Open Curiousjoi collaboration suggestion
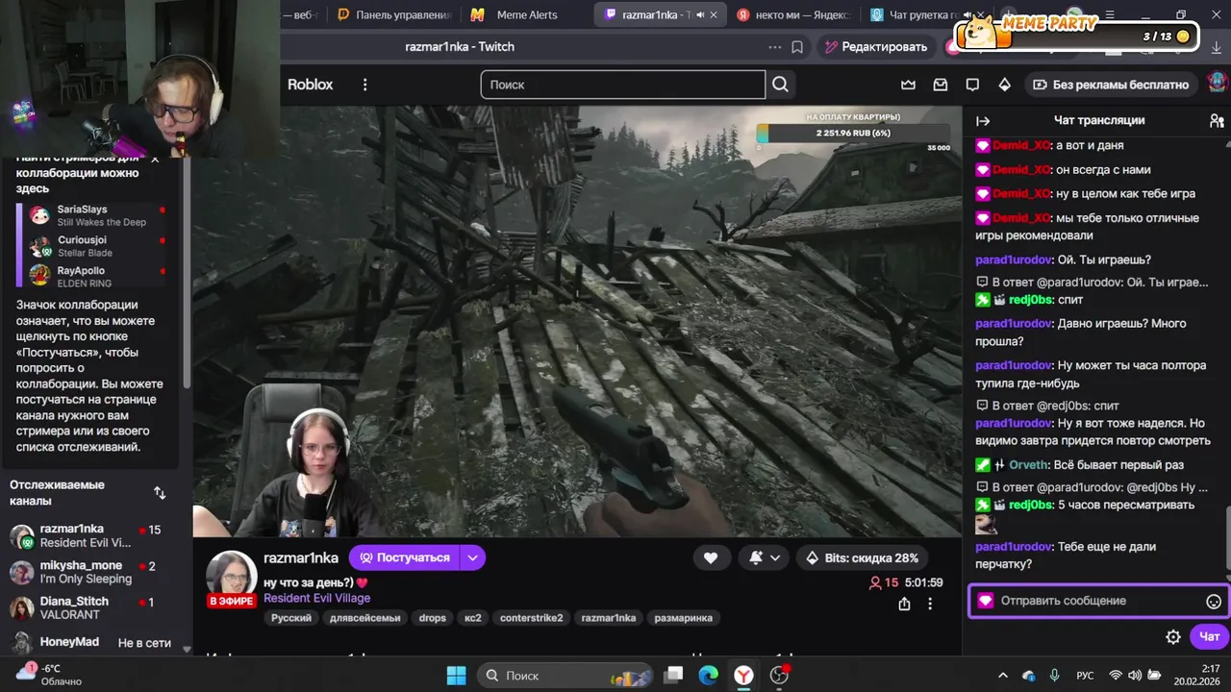The image size is (1231, 692). point(96,246)
